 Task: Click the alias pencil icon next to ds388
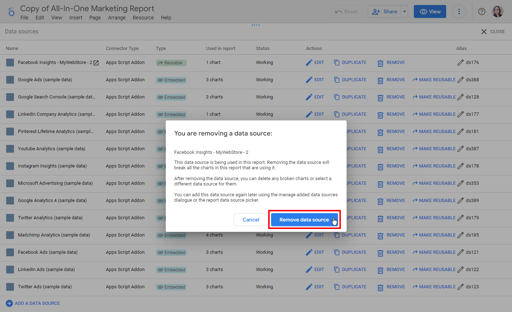pos(461,80)
